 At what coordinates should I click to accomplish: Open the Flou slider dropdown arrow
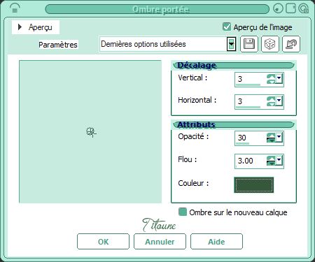279,160
